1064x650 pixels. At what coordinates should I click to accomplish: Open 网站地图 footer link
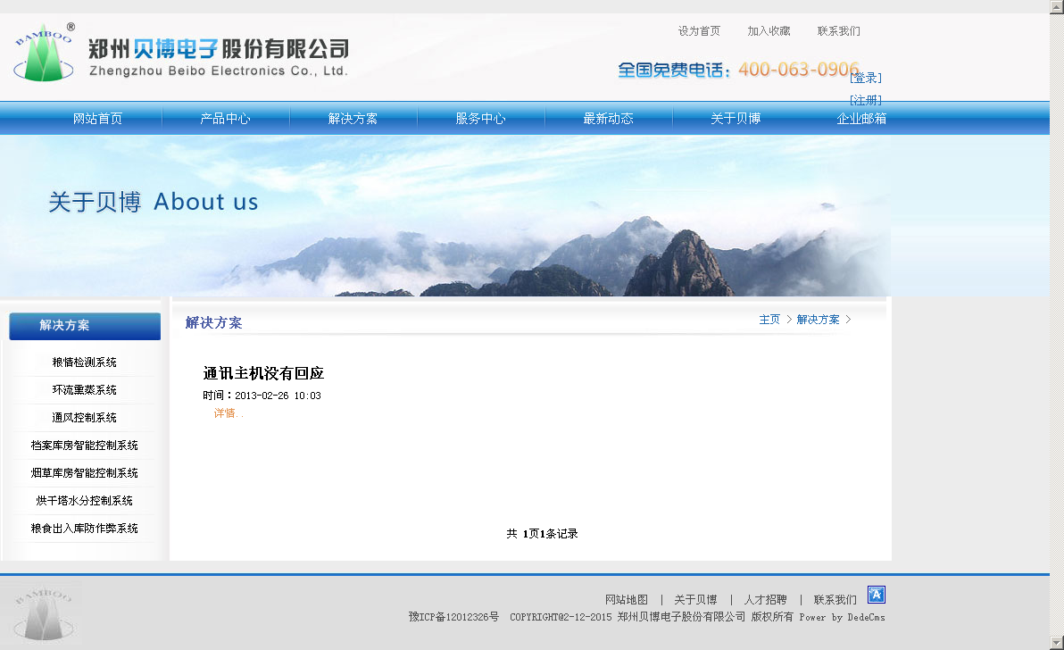click(626, 600)
